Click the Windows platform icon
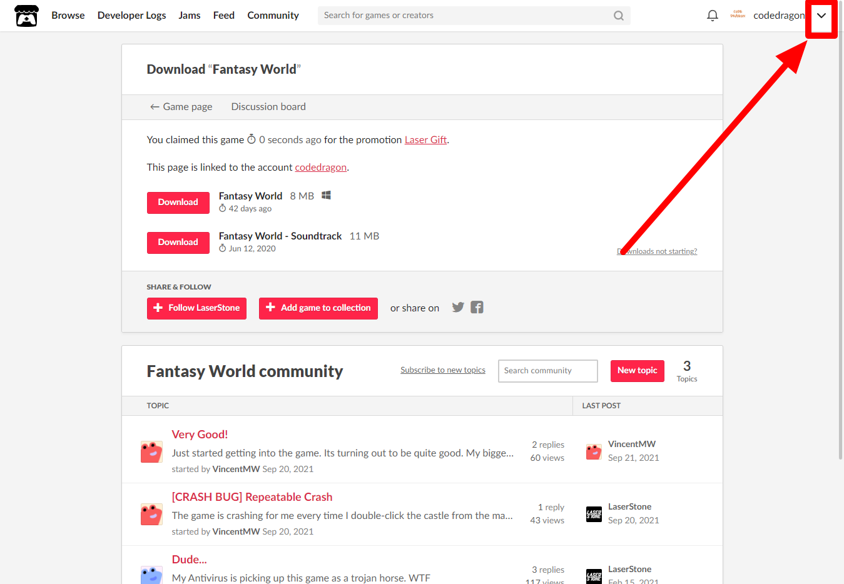 pyautogui.click(x=326, y=196)
